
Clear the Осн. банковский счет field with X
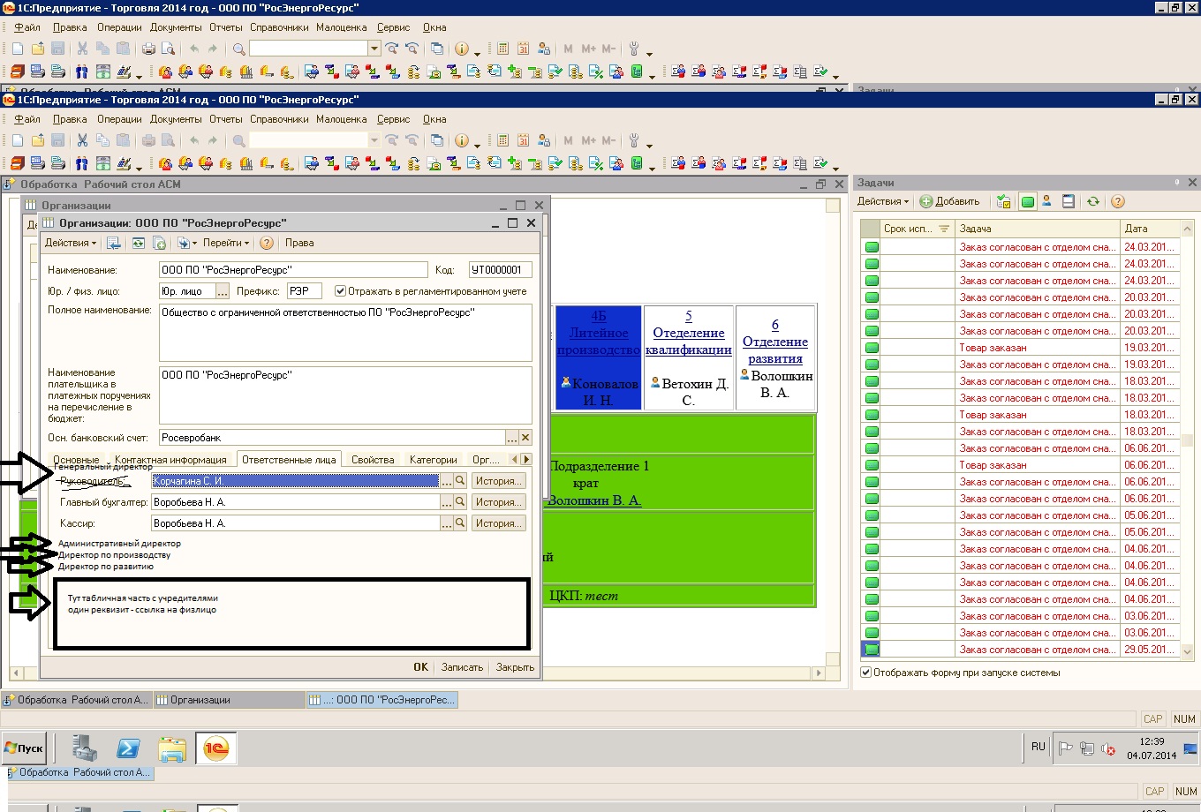(525, 438)
